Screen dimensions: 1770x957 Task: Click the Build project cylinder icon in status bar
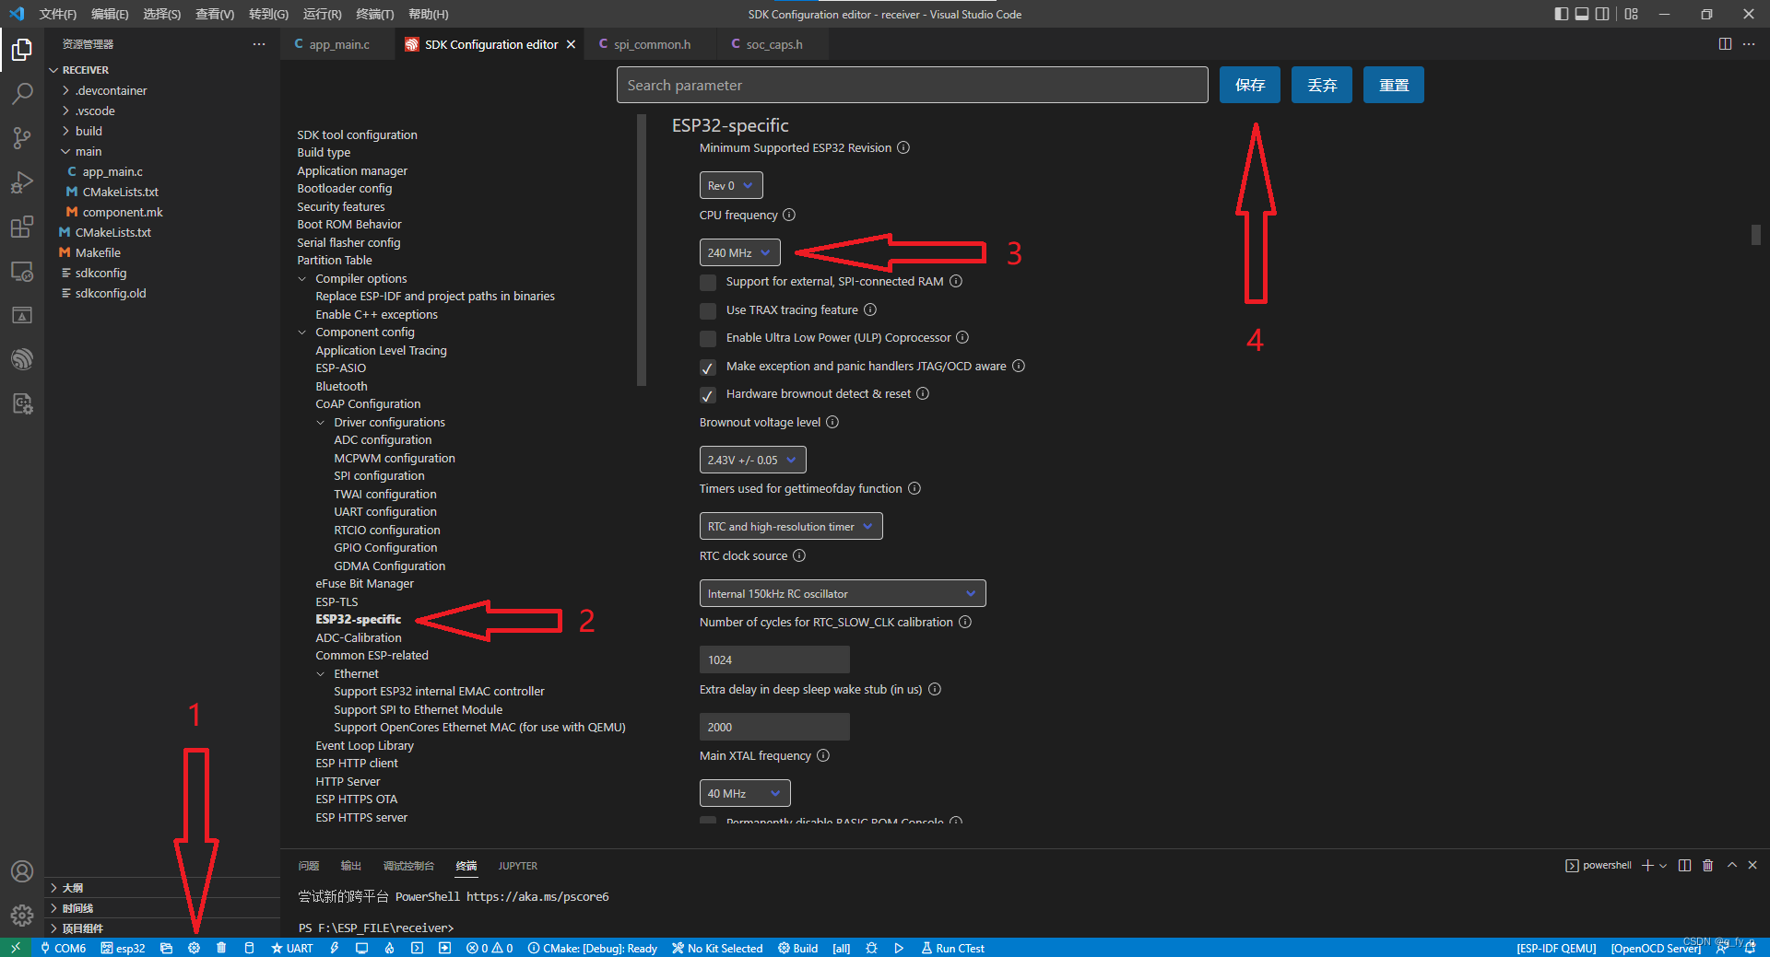point(249,948)
